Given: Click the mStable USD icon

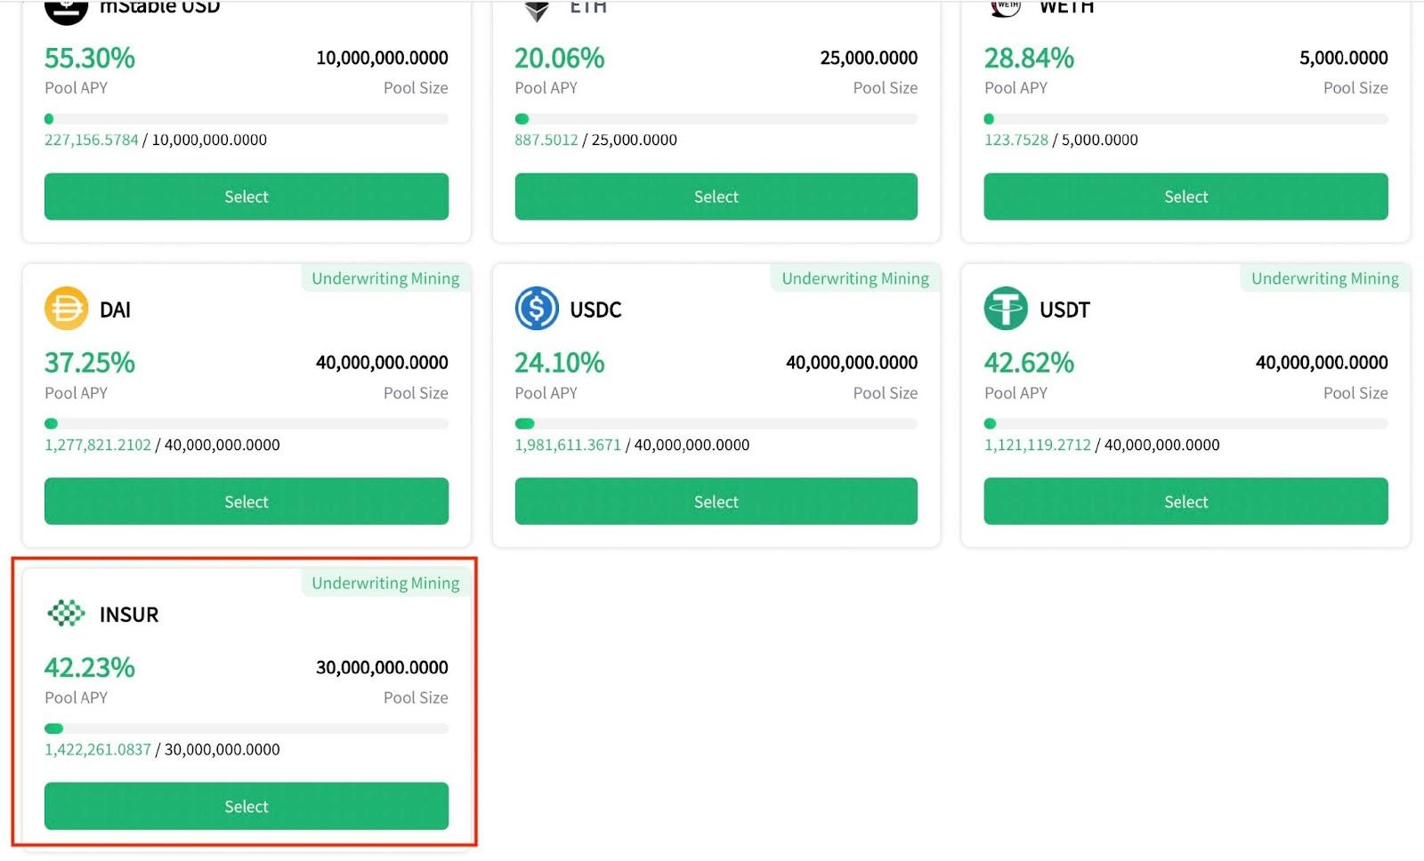Looking at the screenshot, I should click(x=66, y=11).
